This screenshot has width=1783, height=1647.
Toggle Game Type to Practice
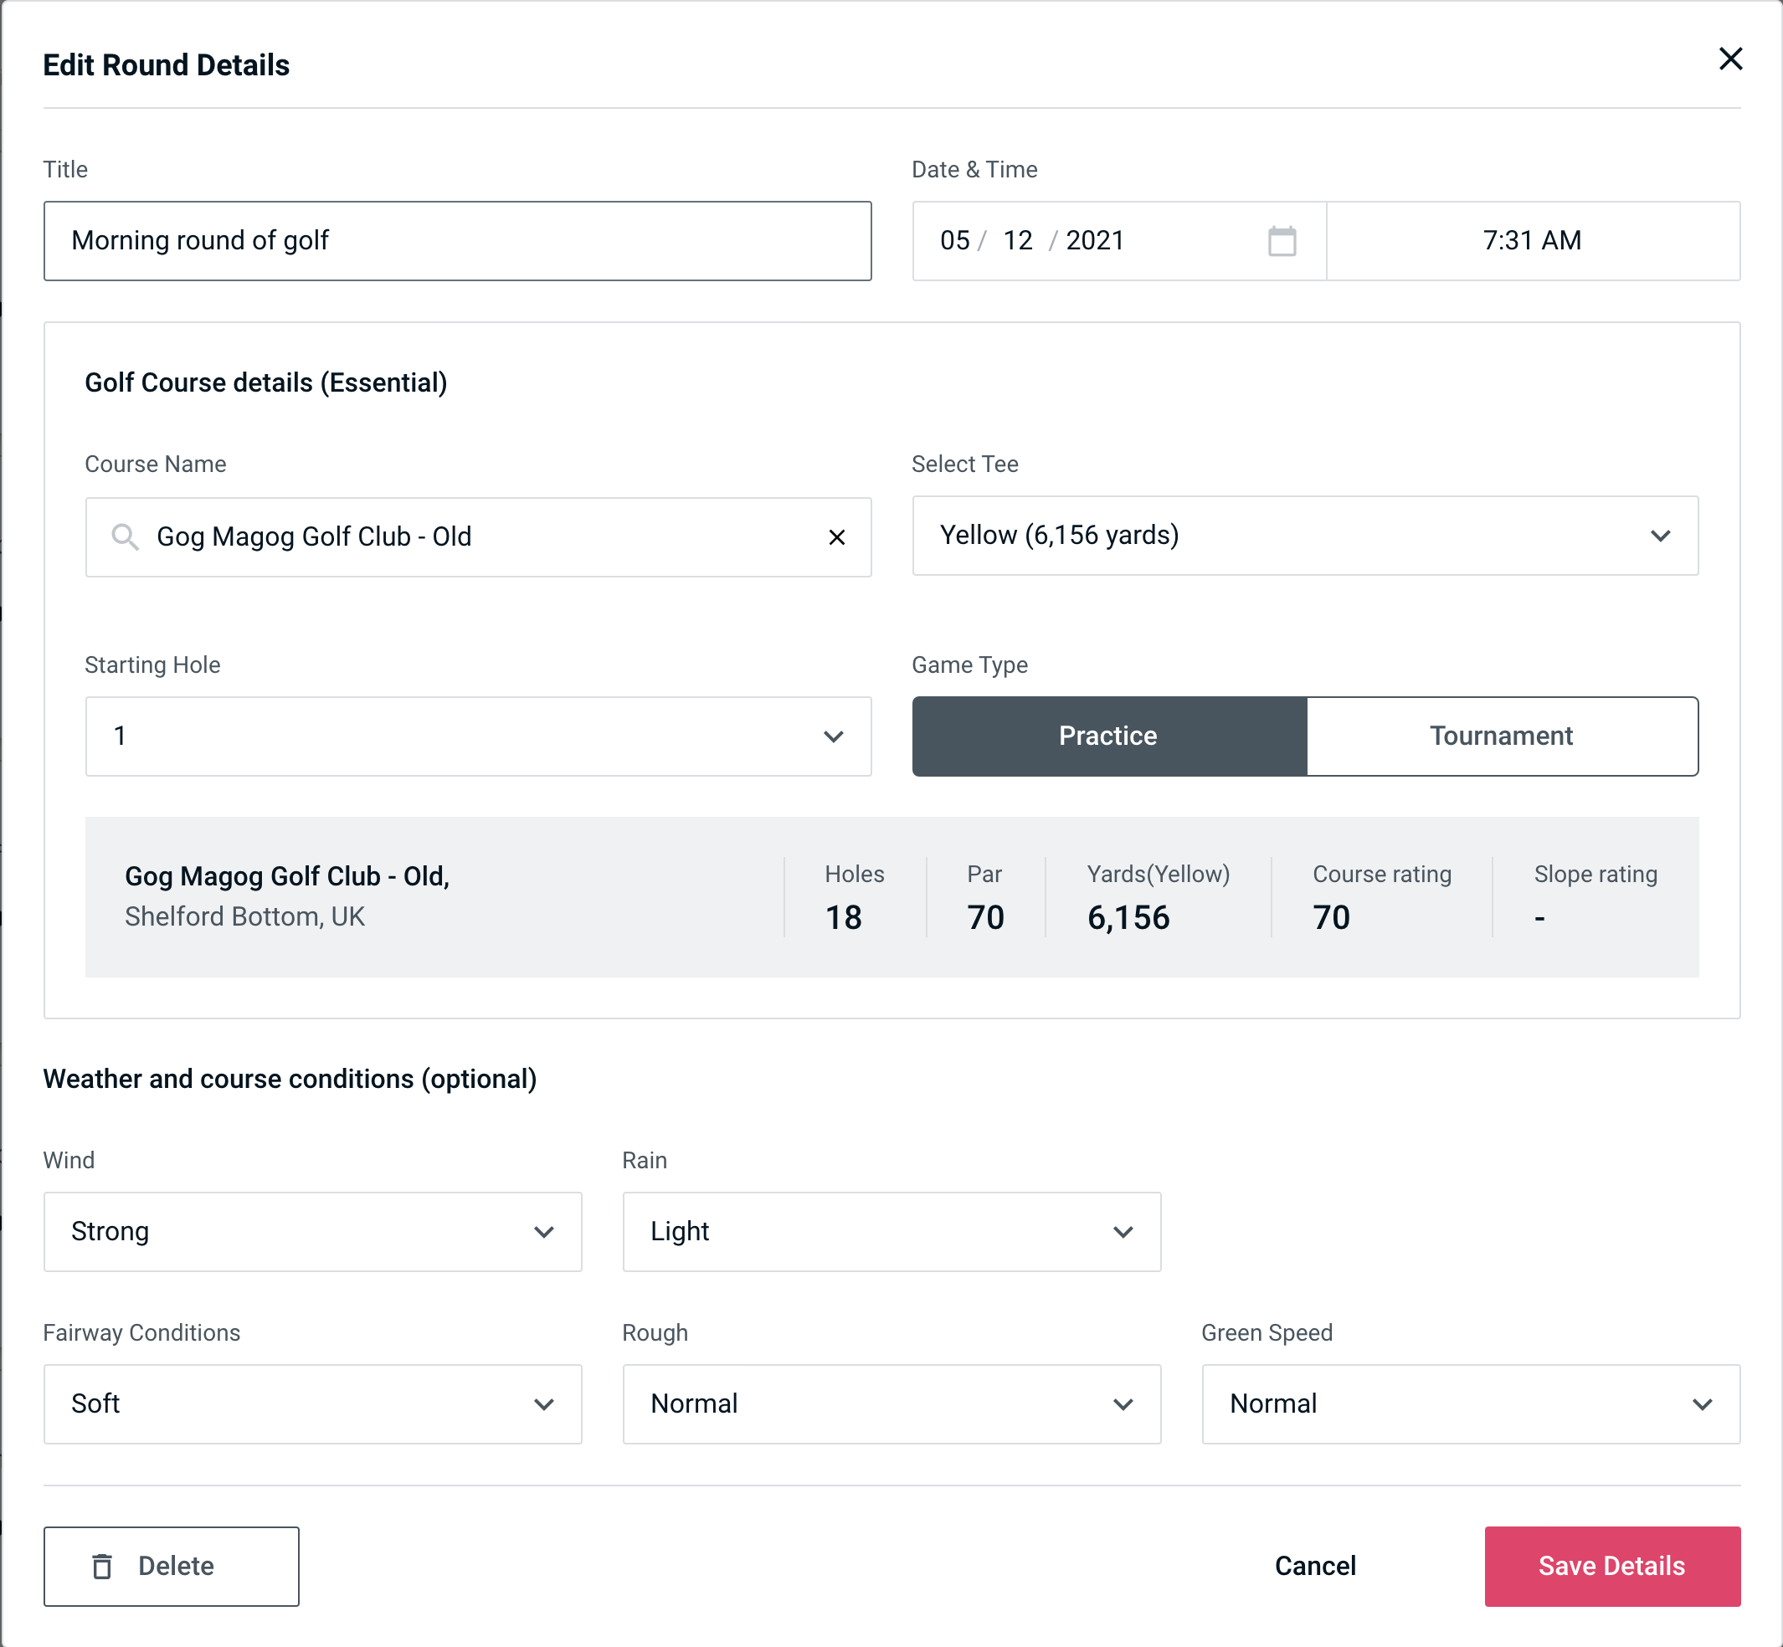pyautogui.click(x=1107, y=734)
